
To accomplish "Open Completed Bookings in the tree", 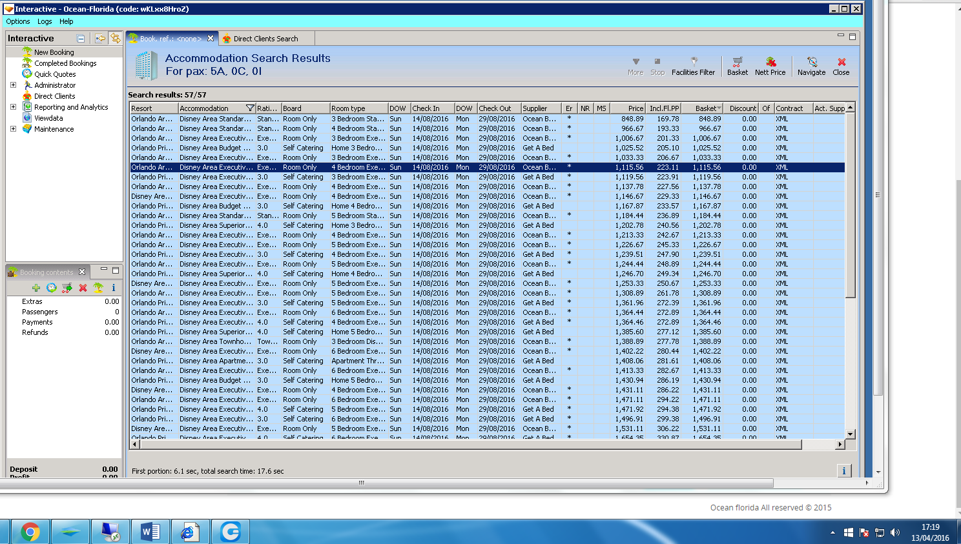I will point(65,63).
